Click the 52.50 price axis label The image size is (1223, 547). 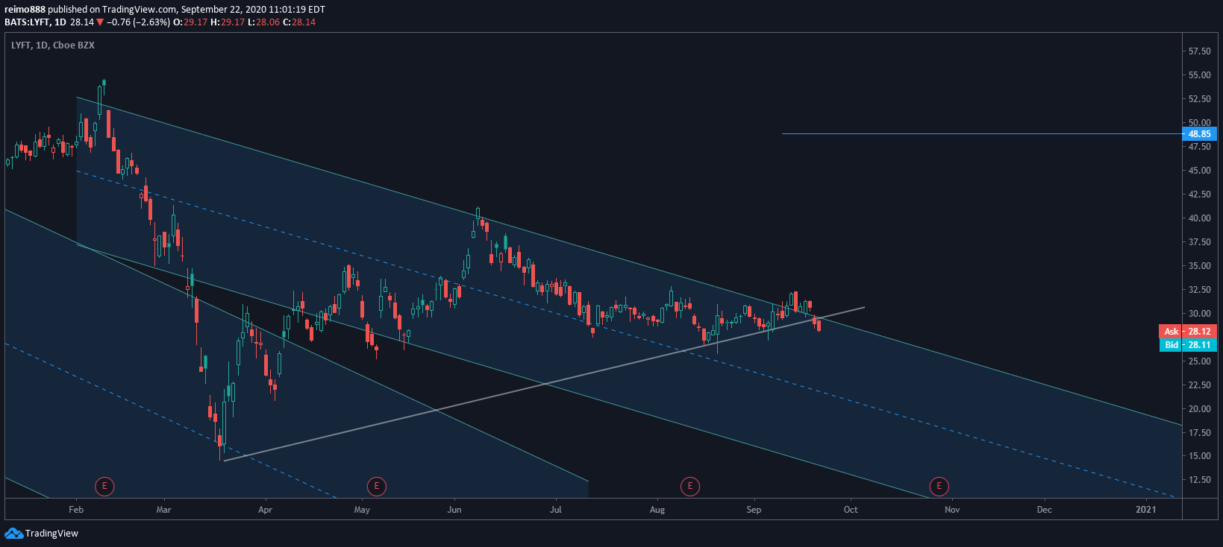click(x=1200, y=99)
